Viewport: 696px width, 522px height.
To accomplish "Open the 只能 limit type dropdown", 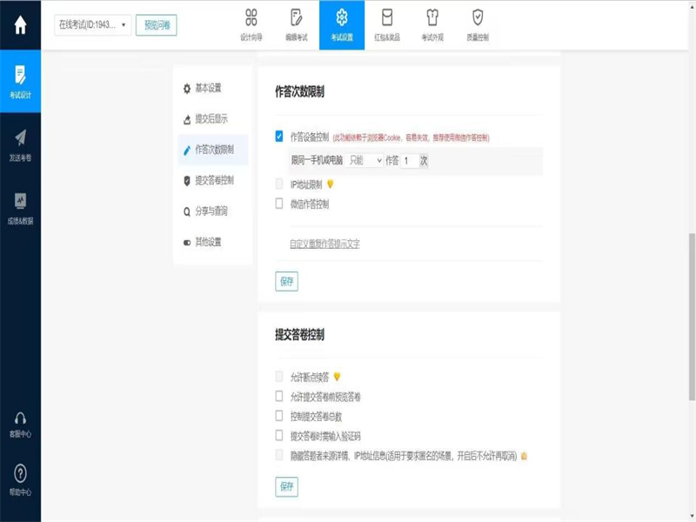I will point(365,160).
